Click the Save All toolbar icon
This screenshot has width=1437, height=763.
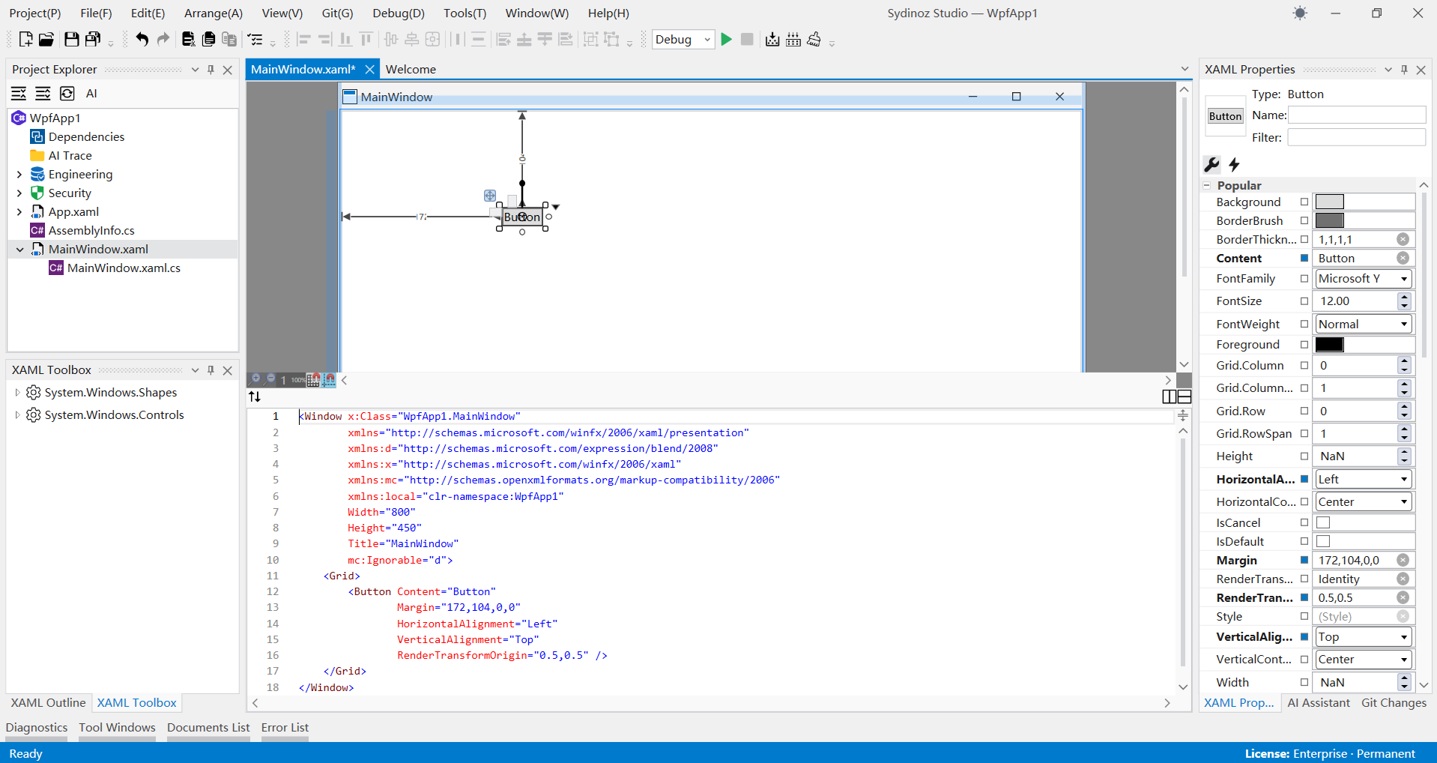93,40
